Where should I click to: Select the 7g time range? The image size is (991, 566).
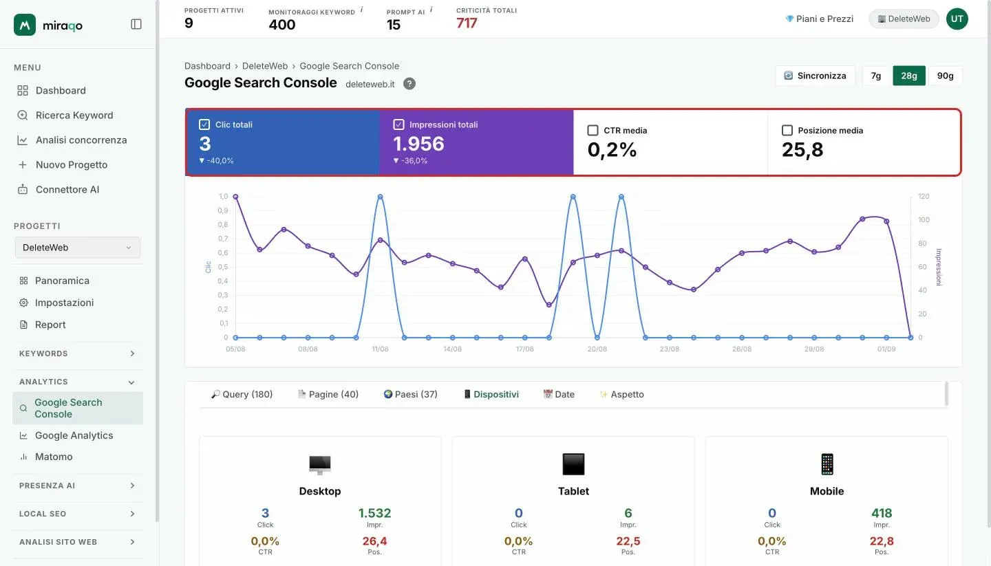click(876, 76)
